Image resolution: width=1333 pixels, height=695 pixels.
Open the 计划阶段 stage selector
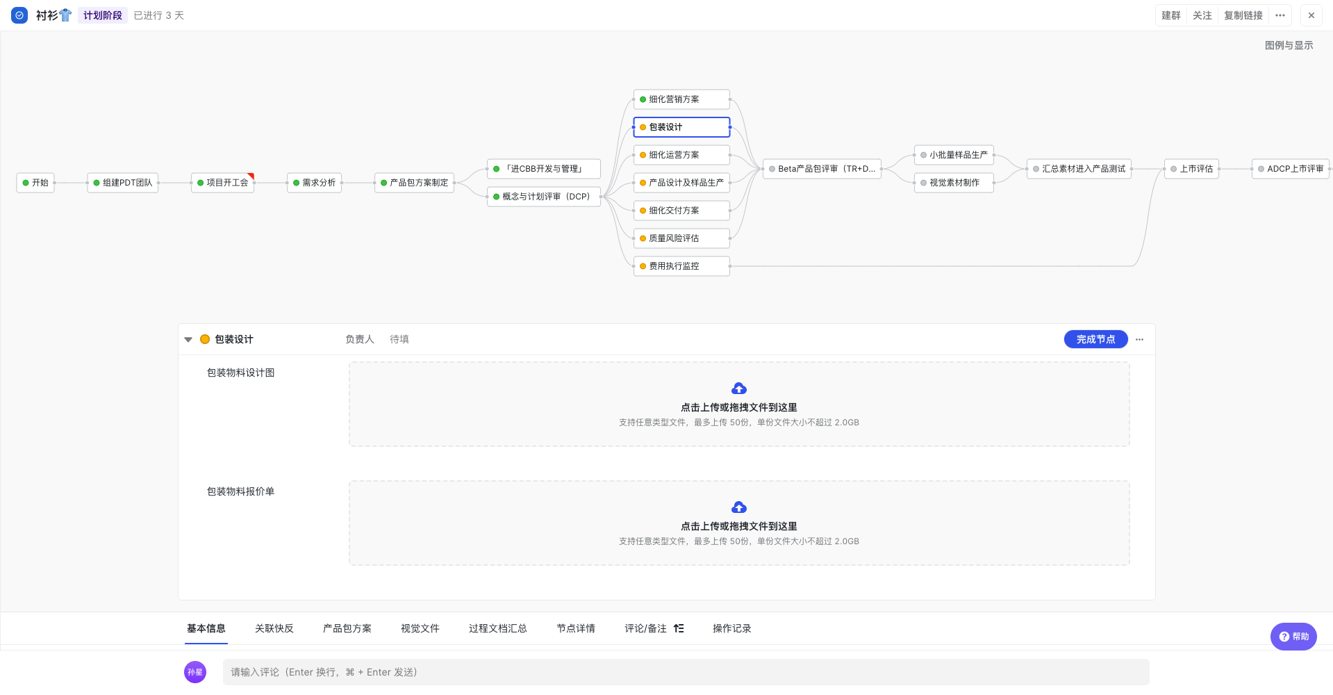[x=102, y=15]
